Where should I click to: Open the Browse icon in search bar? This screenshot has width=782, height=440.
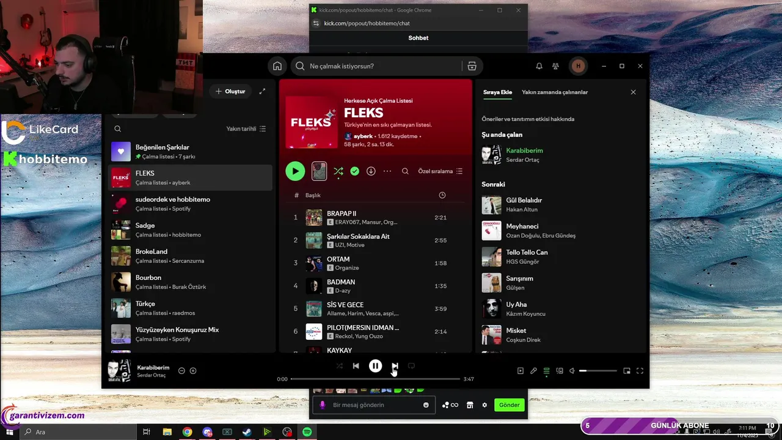[472, 66]
